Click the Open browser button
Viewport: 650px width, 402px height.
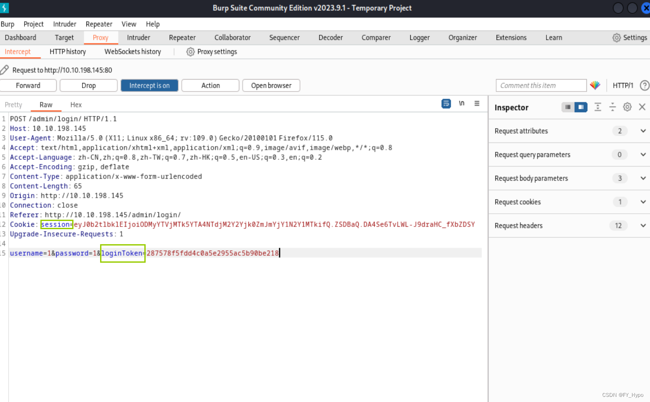click(272, 86)
